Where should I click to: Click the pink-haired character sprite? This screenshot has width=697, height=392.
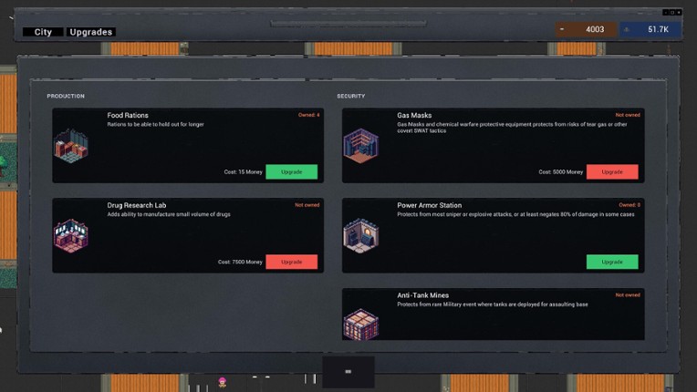click(222, 380)
